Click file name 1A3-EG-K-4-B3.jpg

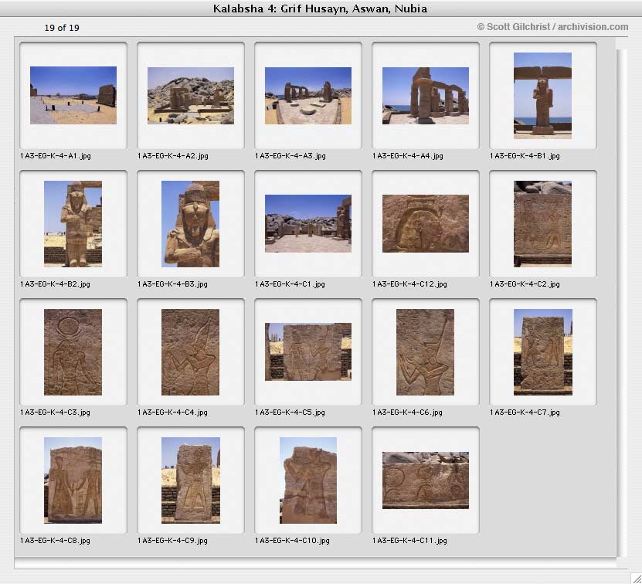click(172, 284)
